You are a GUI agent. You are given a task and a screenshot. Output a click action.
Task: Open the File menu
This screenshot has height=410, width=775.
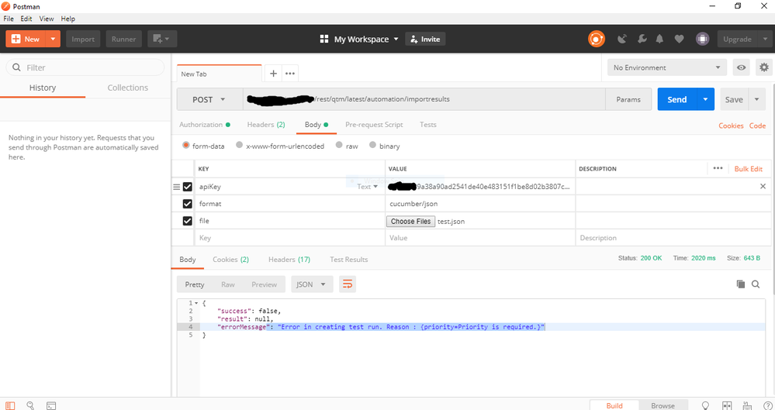coord(9,19)
